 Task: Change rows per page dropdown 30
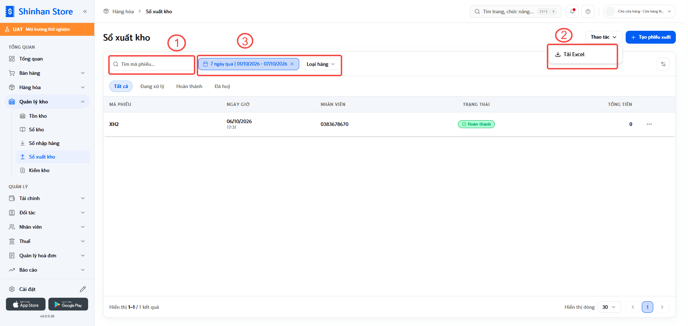(609, 307)
